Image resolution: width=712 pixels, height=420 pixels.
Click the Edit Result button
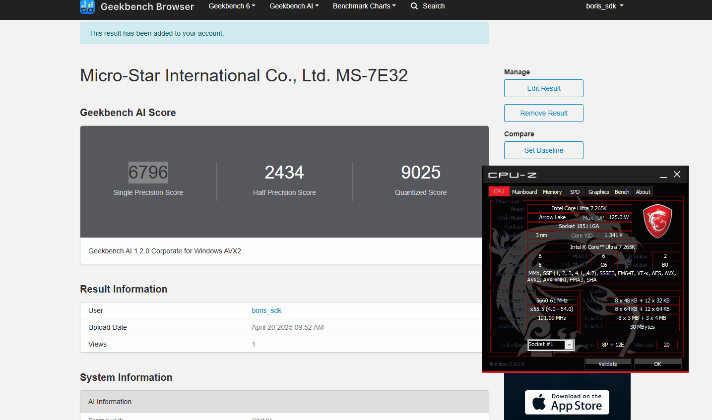[544, 88]
